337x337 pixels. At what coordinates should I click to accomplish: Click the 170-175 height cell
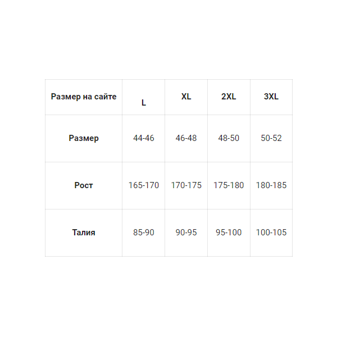coord(186,185)
